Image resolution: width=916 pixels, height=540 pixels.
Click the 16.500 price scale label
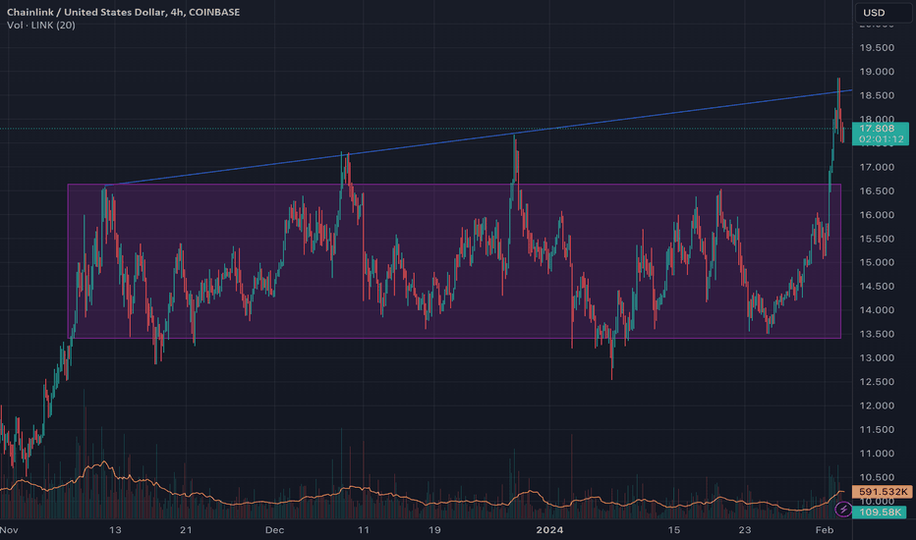[877, 190]
